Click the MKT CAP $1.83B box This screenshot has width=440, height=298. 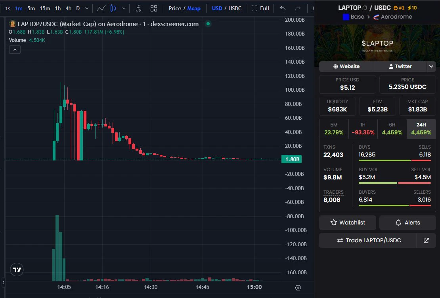tap(417, 106)
